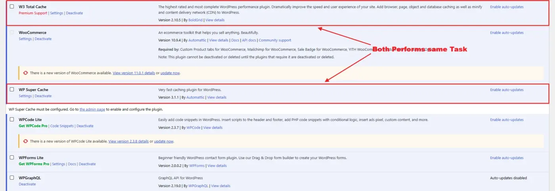
Task: Go to the admin page link
Action: point(92,110)
